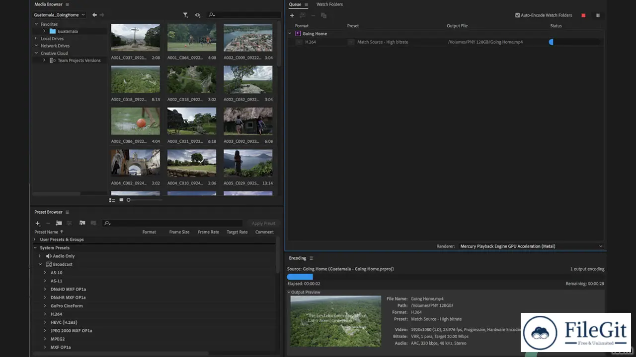Click the Duplicate icon in Queue toolbar
This screenshot has width=636, height=357.
pyautogui.click(x=323, y=15)
